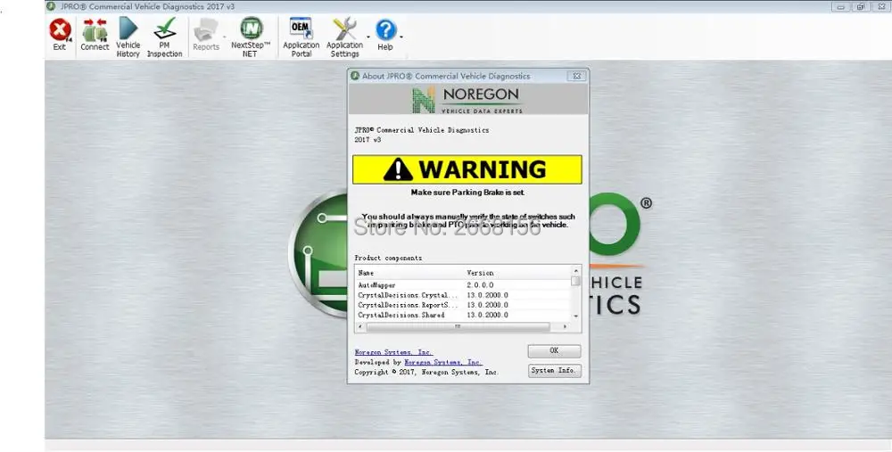Image resolution: width=892 pixels, height=452 pixels.
Task: Click the AutoMapper version 2.0.0.0 cell
Action: [x=480, y=285]
